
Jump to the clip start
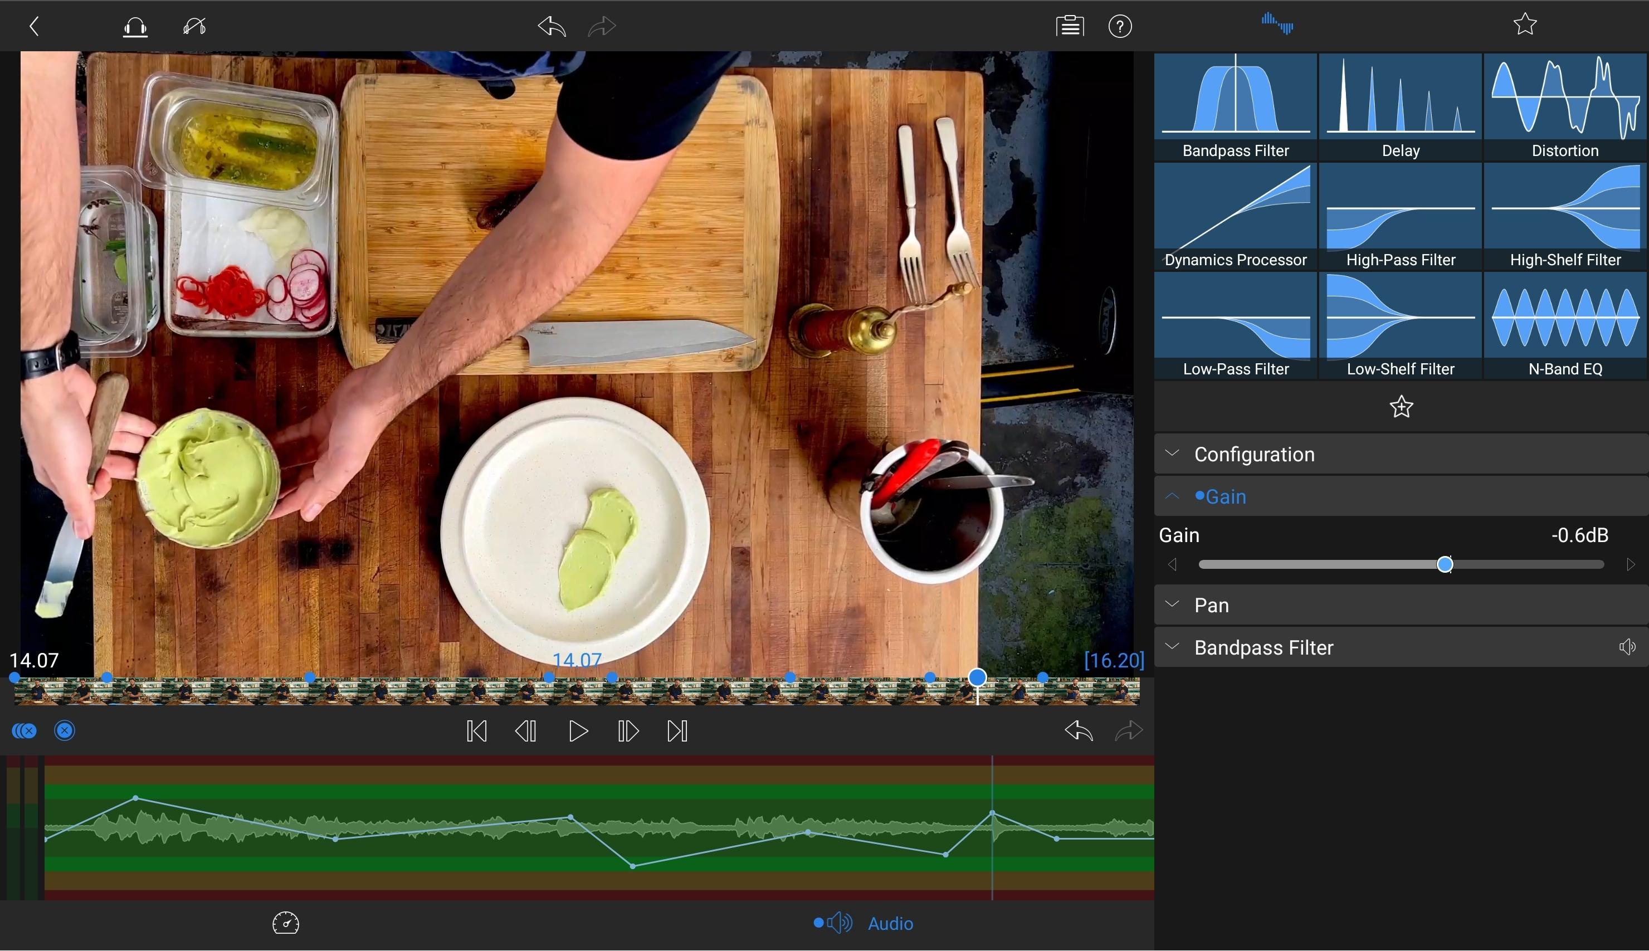coord(477,731)
